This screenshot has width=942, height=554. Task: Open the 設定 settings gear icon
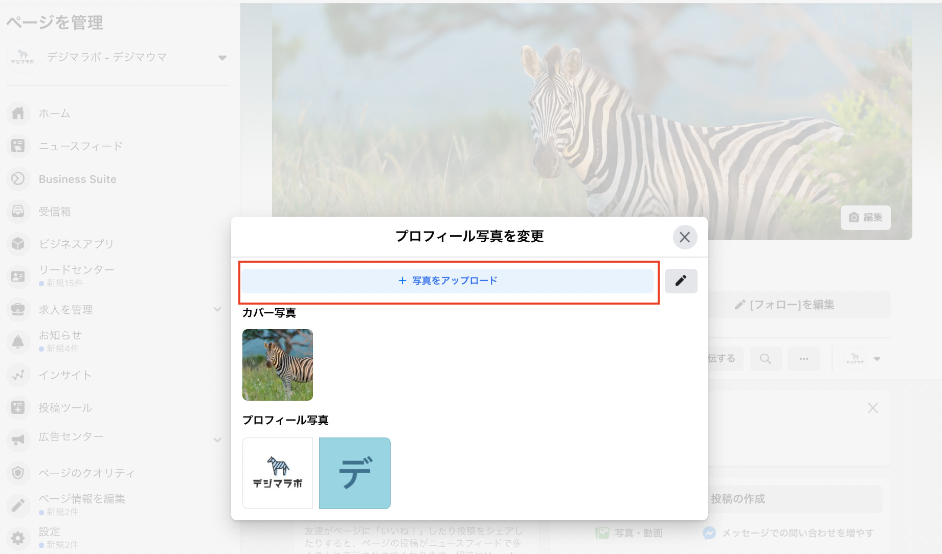click(18, 538)
